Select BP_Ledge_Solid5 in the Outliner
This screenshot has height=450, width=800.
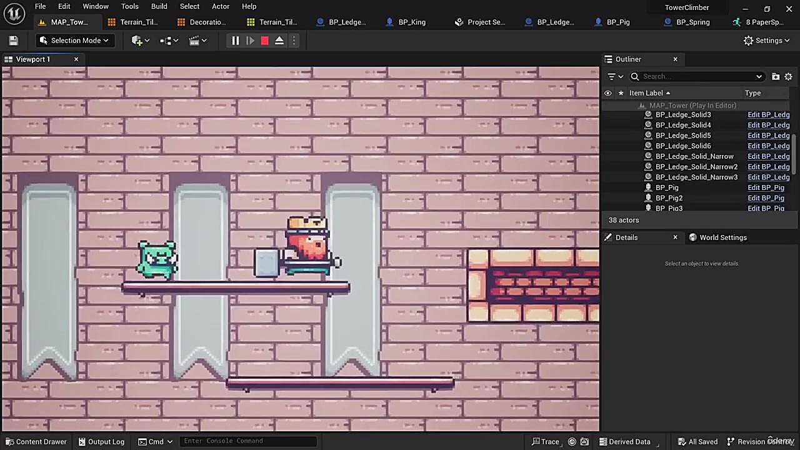click(683, 136)
